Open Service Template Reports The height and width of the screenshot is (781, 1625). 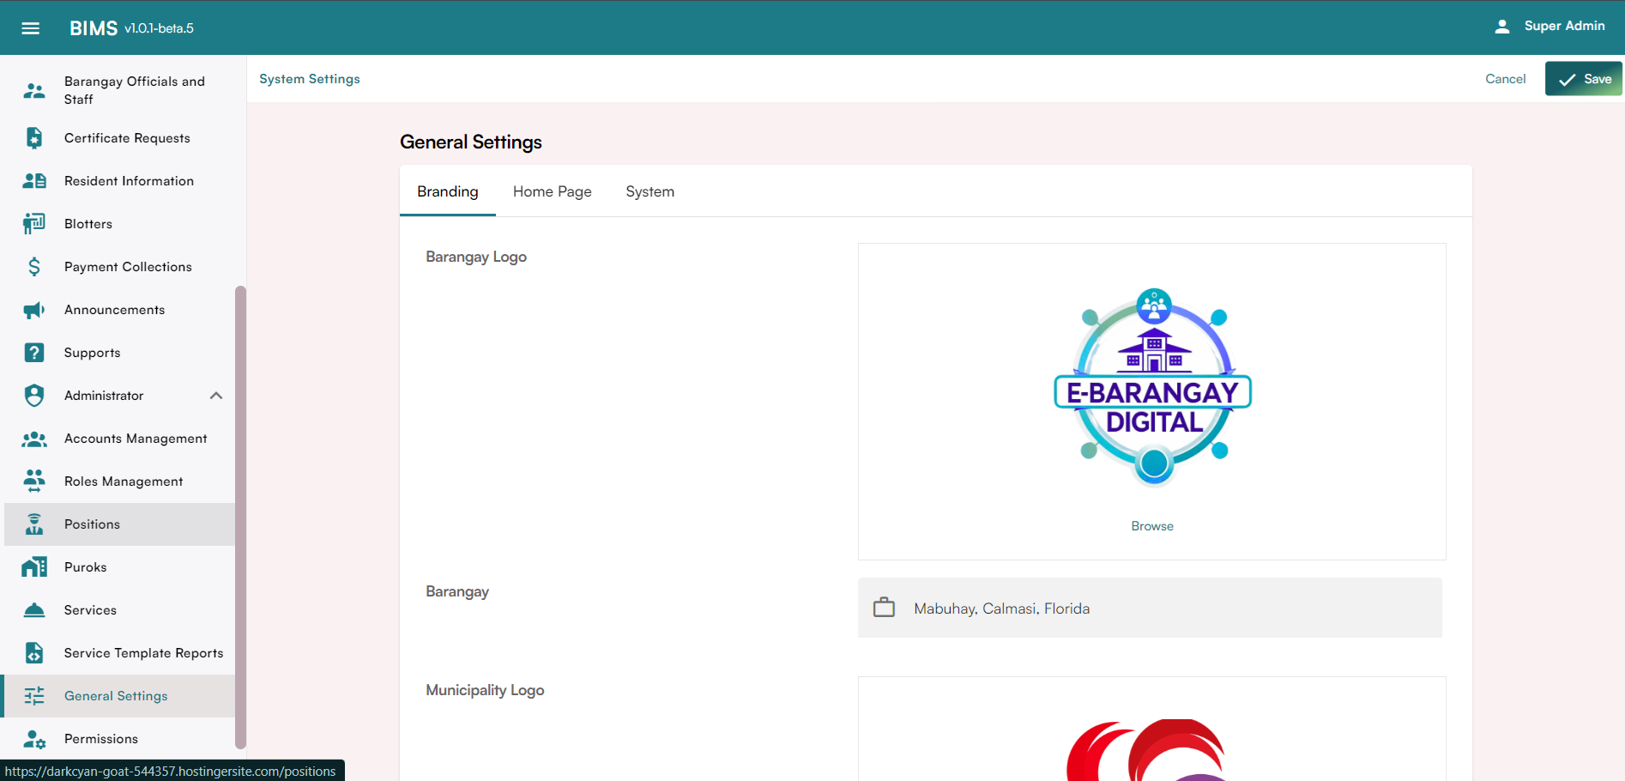pos(119,653)
